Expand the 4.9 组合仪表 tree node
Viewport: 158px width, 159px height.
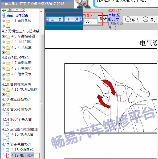click(3, 74)
